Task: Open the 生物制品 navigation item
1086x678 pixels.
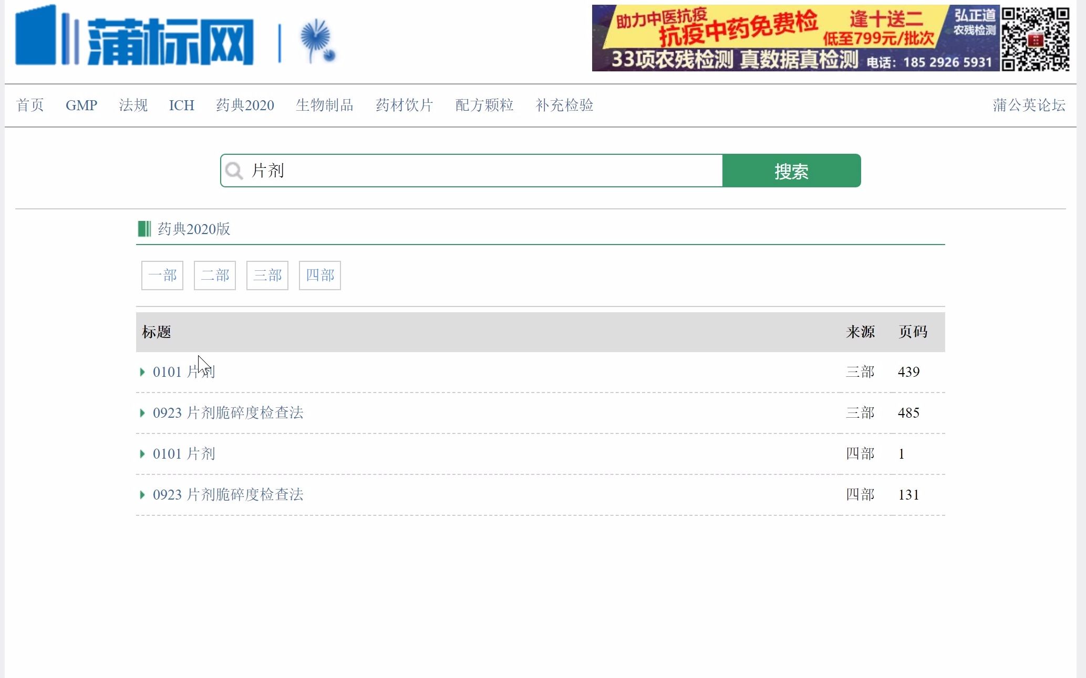Action: (x=324, y=105)
